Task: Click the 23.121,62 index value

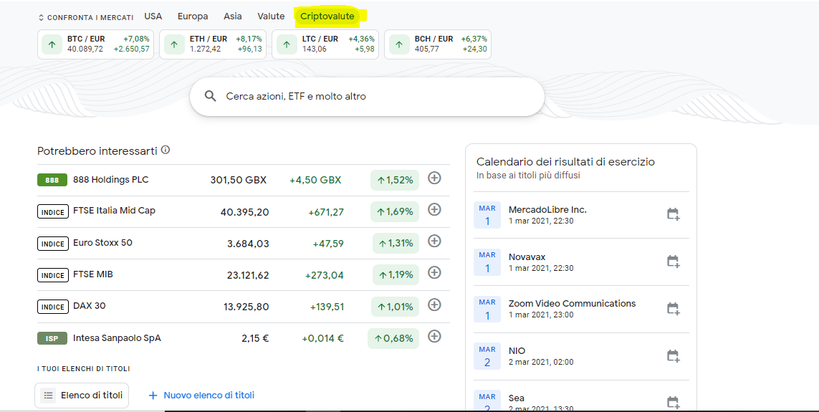Action: (248, 274)
